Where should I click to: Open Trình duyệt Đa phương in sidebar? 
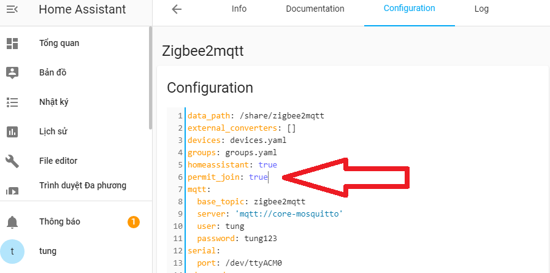coord(83,186)
